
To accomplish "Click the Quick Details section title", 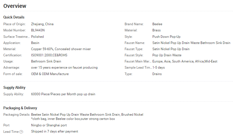I will (14, 17).
